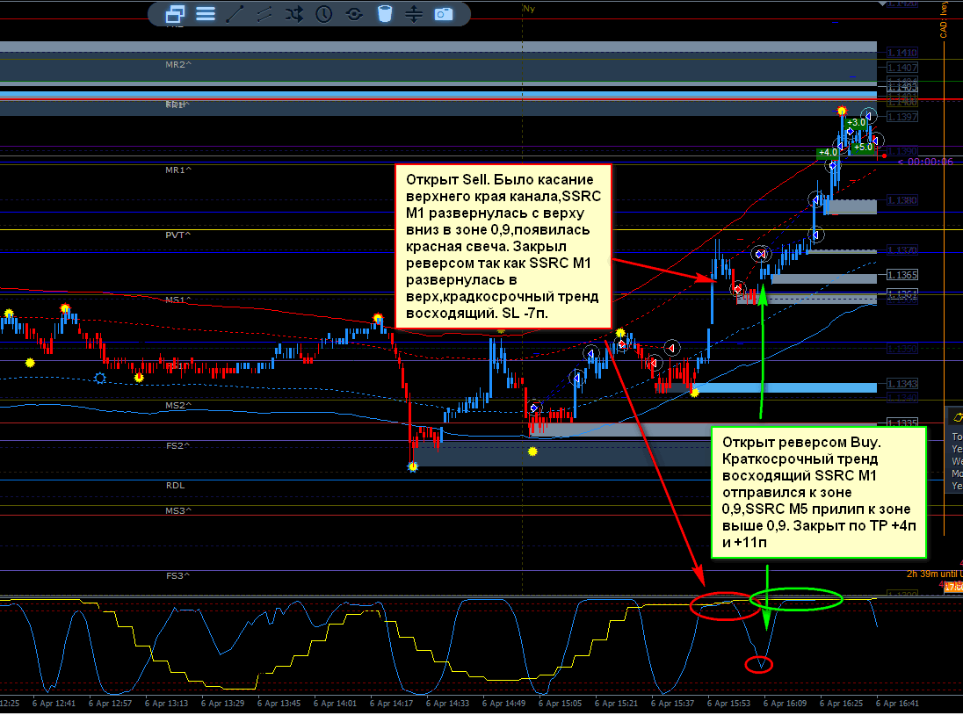
Task: Click the FS3^ pivot level label
Action: point(178,575)
